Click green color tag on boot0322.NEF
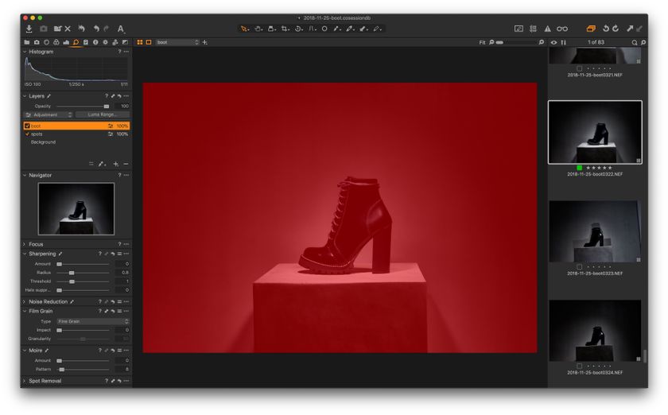Screen dimensions: 668x415 point(580,168)
